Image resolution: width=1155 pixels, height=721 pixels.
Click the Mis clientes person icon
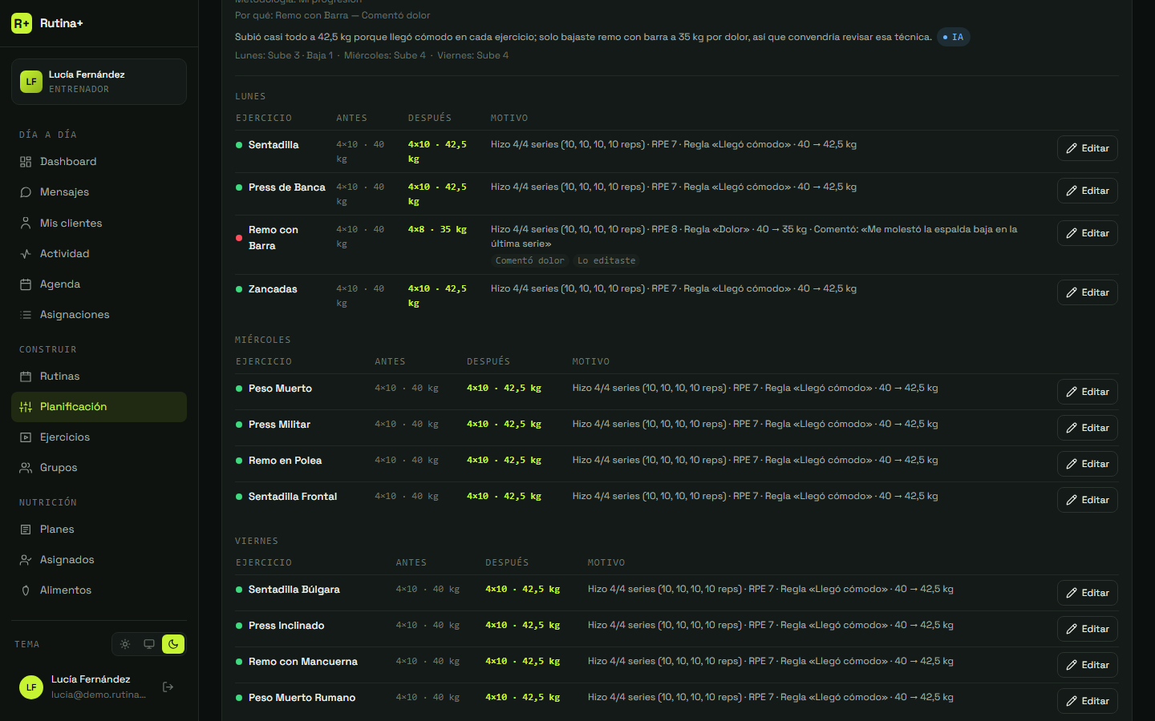tap(26, 224)
